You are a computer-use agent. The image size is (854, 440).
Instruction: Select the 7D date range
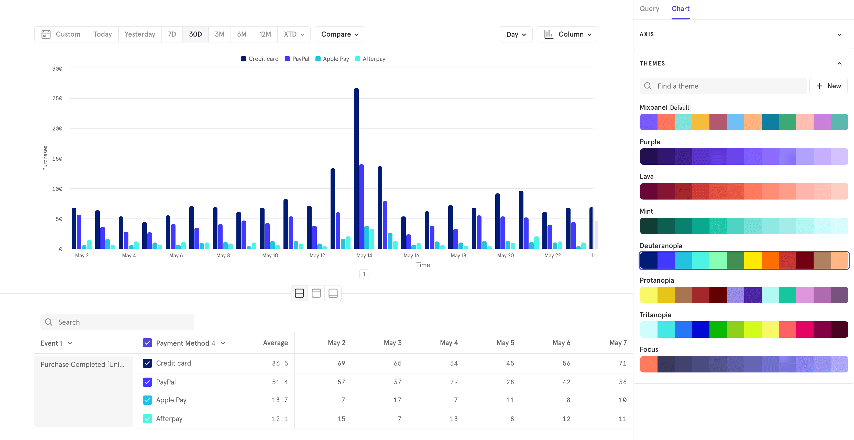(x=172, y=34)
